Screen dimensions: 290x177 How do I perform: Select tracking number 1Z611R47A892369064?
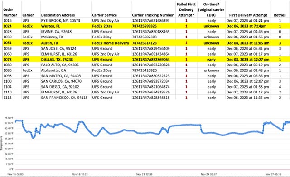(151, 59)
